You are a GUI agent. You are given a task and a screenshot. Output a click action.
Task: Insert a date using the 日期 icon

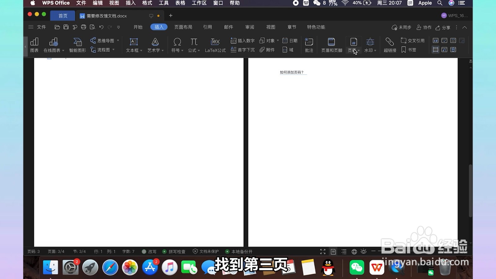(x=289, y=40)
